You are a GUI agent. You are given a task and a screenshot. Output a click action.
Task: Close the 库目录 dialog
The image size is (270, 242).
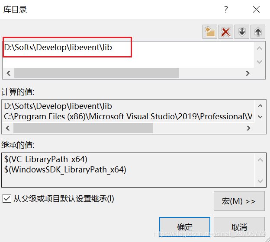tap(256, 9)
